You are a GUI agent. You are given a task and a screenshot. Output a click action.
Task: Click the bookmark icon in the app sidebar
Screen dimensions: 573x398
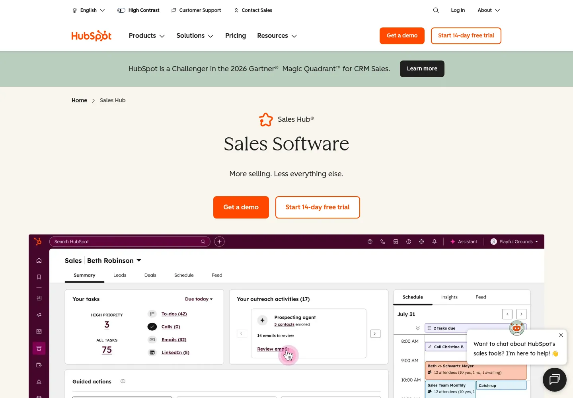coord(39,277)
